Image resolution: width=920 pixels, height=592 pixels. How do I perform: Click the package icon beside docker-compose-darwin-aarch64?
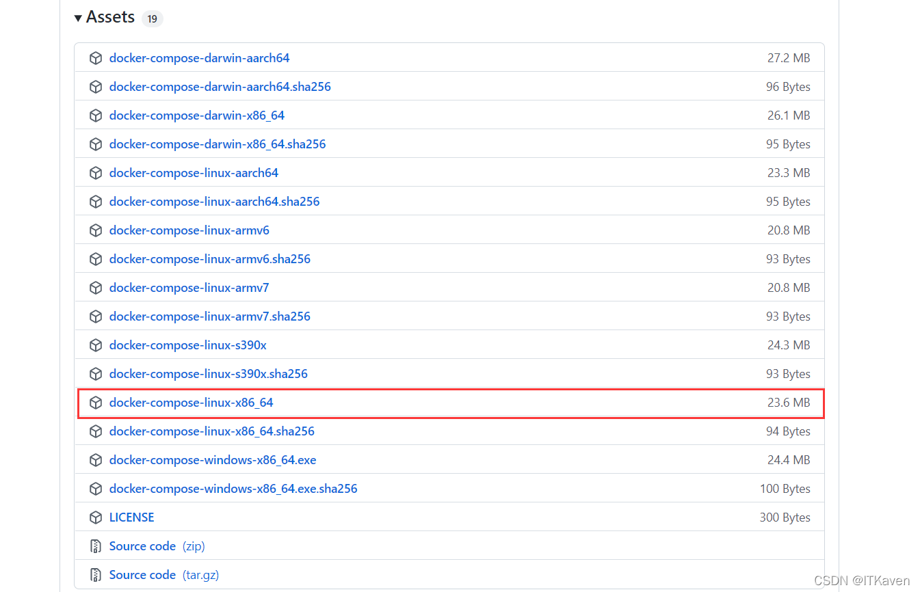coord(96,58)
